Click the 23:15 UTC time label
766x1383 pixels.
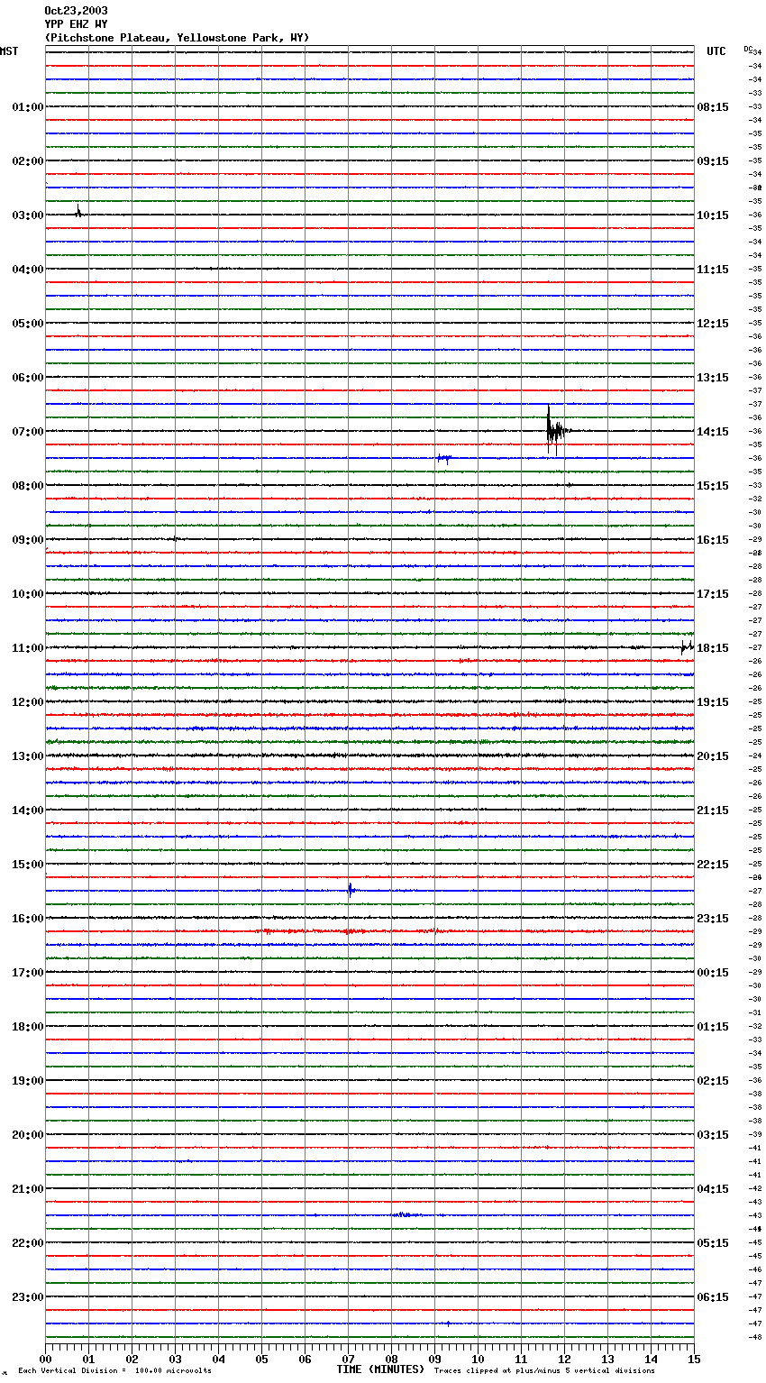click(x=713, y=919)
